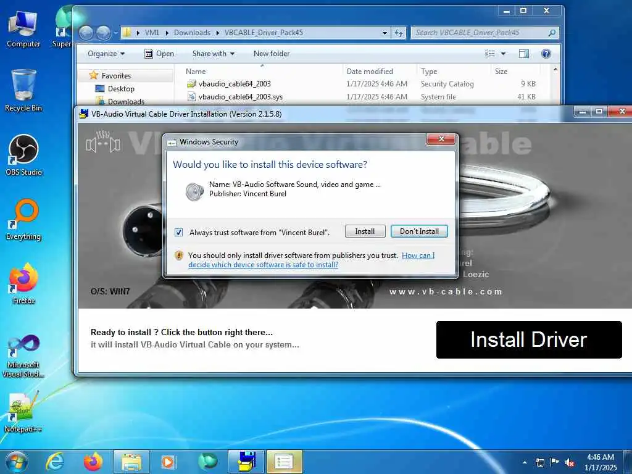This screenshot has width=632, height=474.
Task: Select the vbaudio_cable64_2003.sys file
Action: coord(240,97)
